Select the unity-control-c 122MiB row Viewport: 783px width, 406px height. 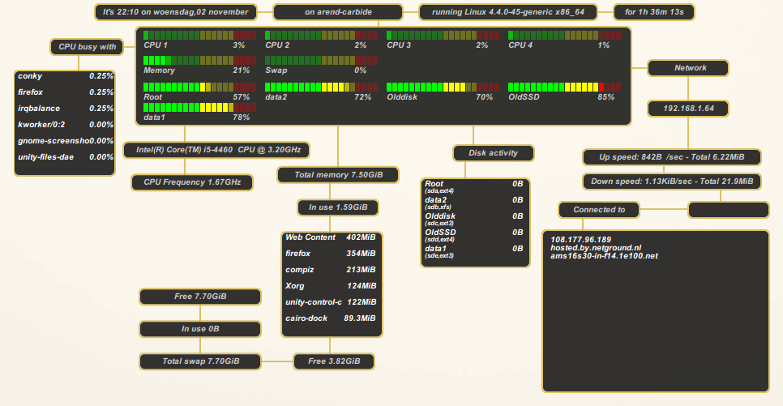point(331,302)
